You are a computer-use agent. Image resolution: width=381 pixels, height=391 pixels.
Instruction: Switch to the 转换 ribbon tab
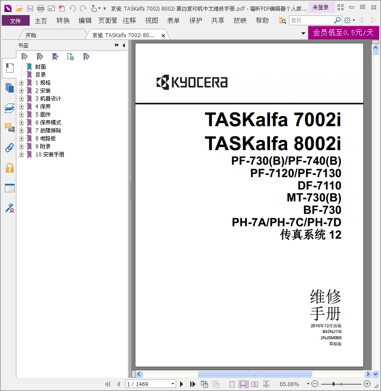[63, 20]
